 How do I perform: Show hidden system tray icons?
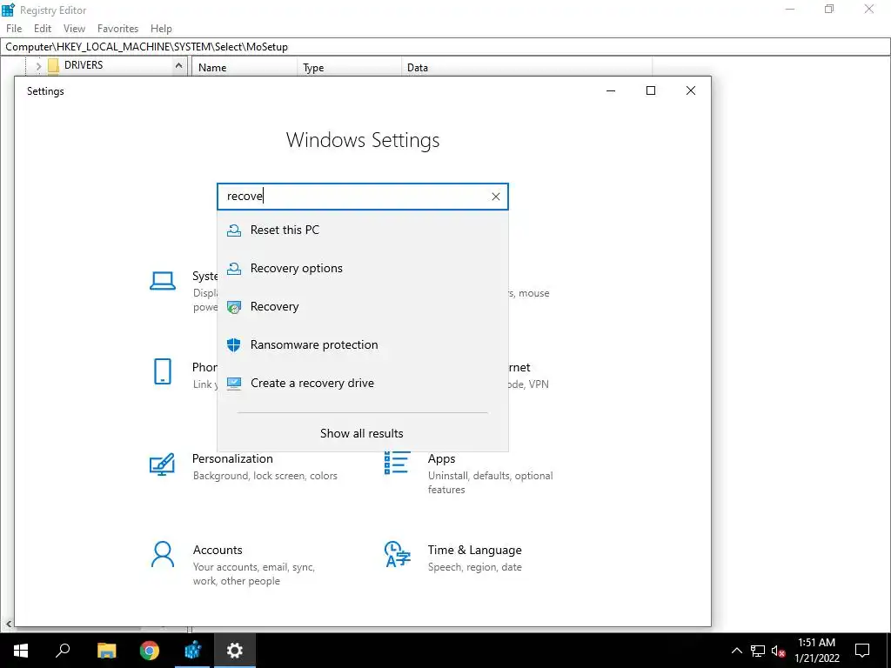pyautogui.click(x=736, y=651)
